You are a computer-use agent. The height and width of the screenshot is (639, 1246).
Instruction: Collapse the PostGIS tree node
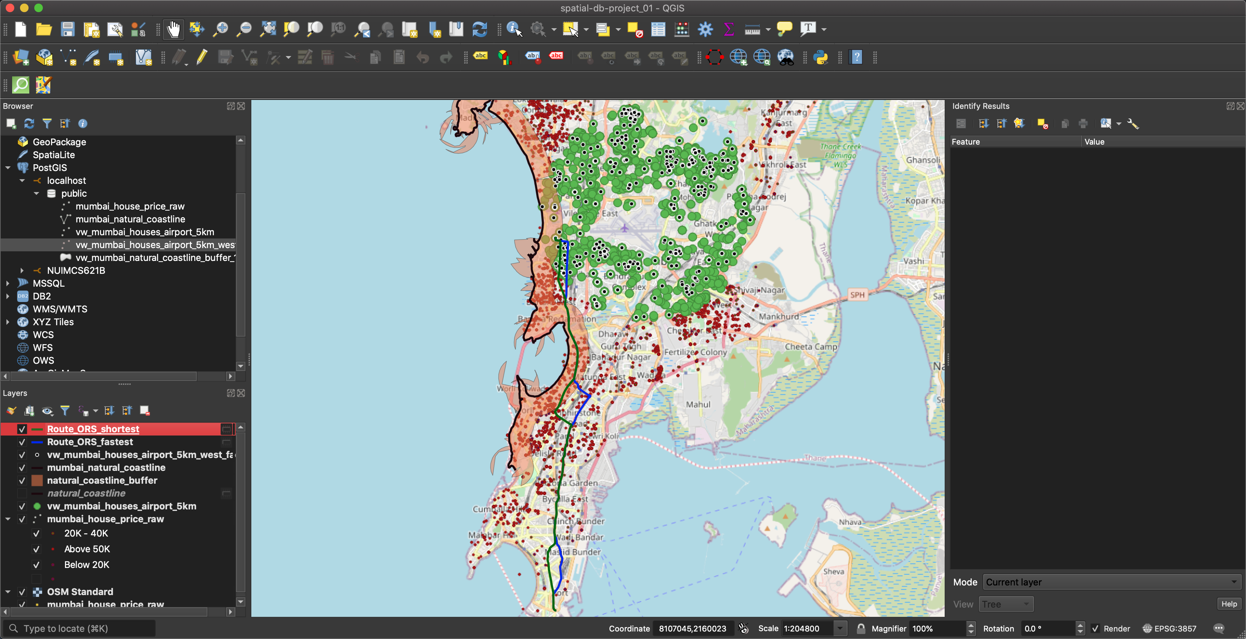point(8,167)
